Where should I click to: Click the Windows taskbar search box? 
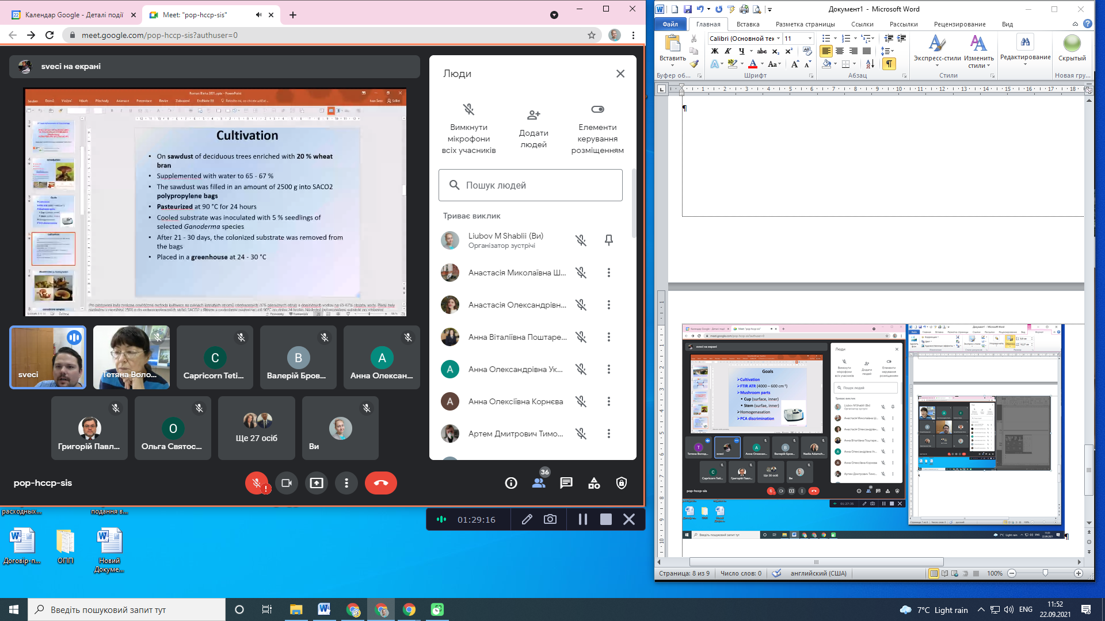[x=127, y=609]
